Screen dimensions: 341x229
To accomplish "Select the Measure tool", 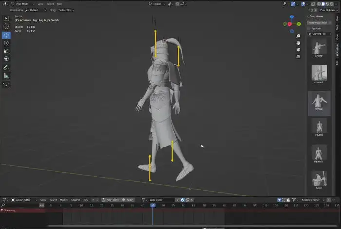I will pyautogui.click(x=6, y=76).
